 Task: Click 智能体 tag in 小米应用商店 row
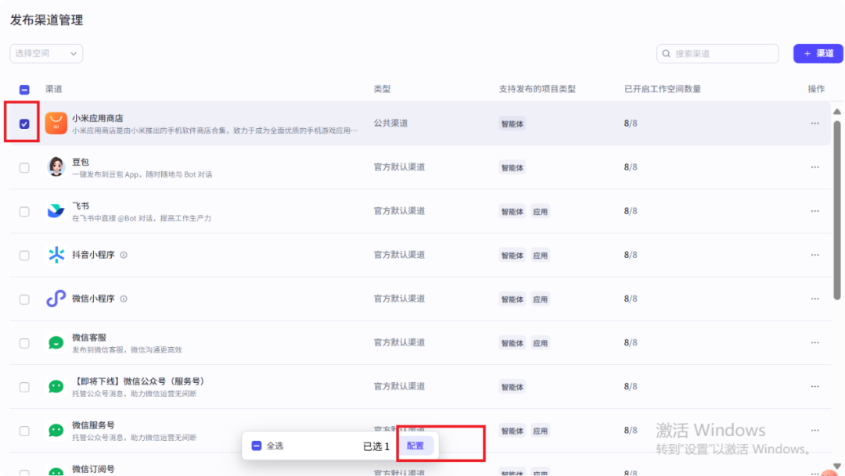click(512, 123)
